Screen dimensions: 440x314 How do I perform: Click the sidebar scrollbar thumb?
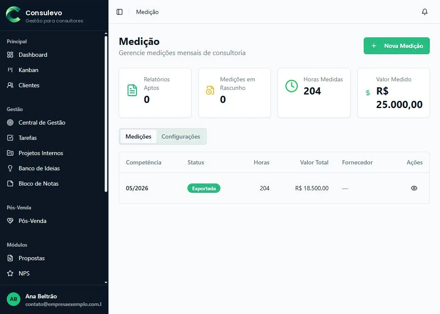point(106,114)
